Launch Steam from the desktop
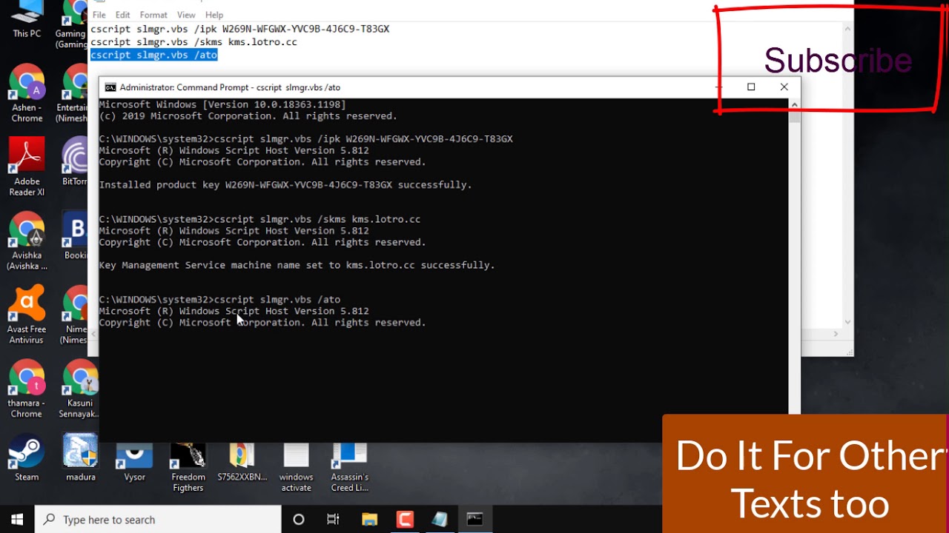The image size is (949, 533). (27, 457)
